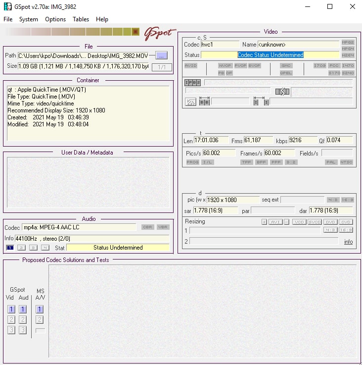Click the IPBS frame type icon
The height and width of the screenshot is (365, 362).
pos(192,82)
